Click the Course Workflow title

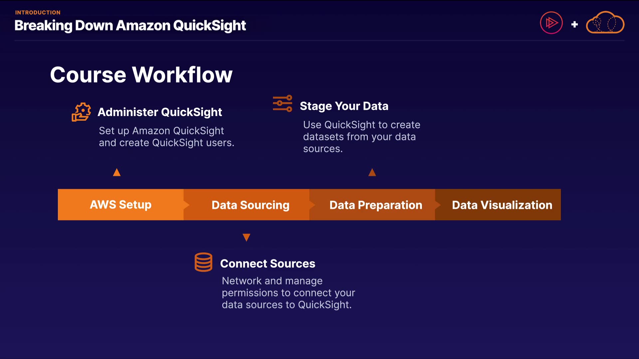point(141,74)
